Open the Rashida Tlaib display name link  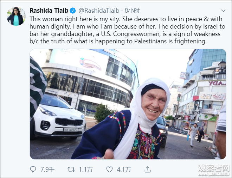pyautogui.click(x=49, y=11)
